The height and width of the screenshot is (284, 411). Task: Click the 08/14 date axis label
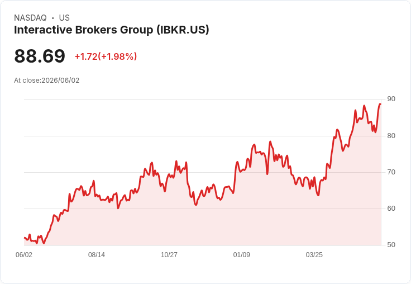(97, 254)
